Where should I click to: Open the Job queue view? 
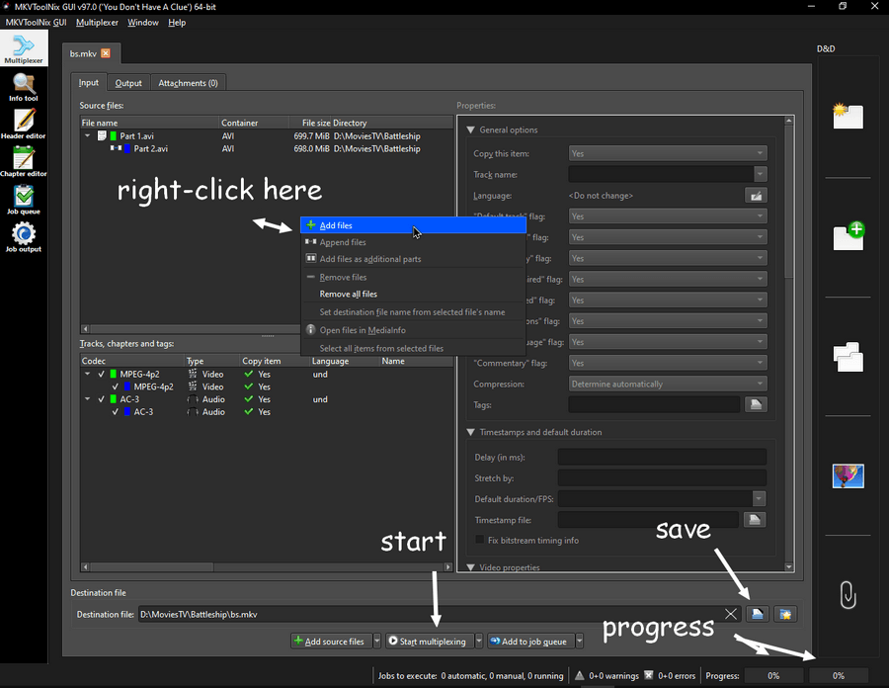24,199
